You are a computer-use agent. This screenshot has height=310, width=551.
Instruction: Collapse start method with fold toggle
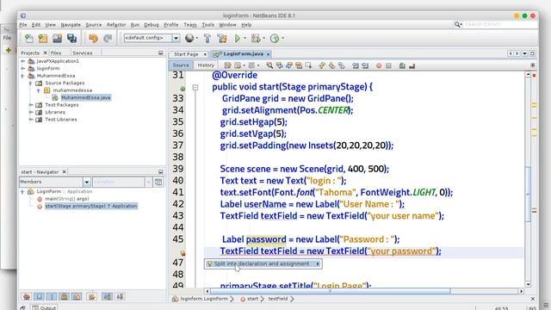click(195, 87)
